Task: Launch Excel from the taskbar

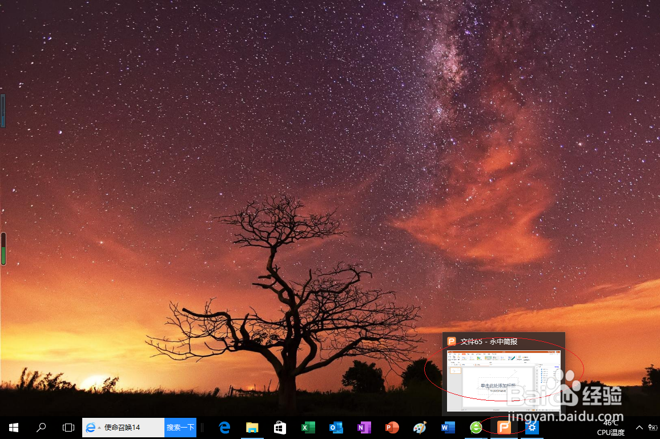Action: coord(308,428)
